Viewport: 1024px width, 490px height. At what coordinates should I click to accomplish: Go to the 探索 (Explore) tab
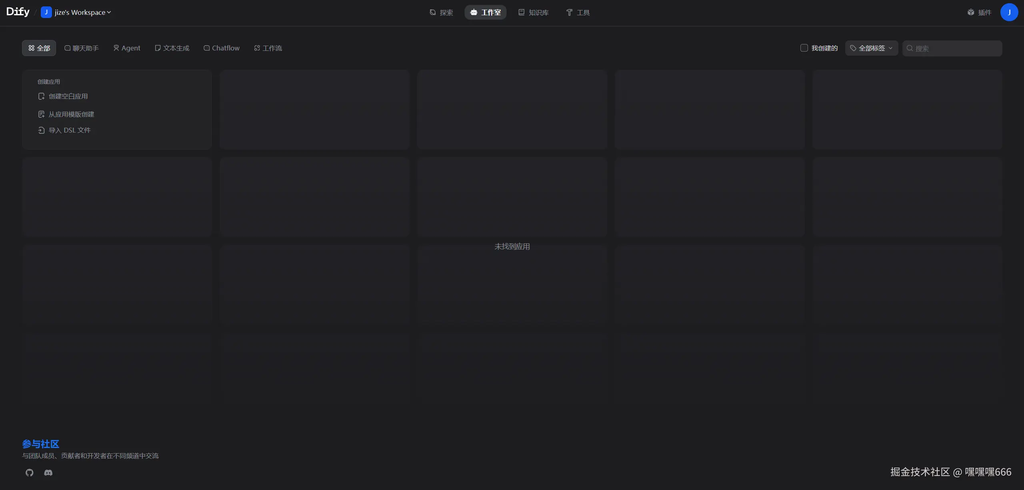point(441,12)
